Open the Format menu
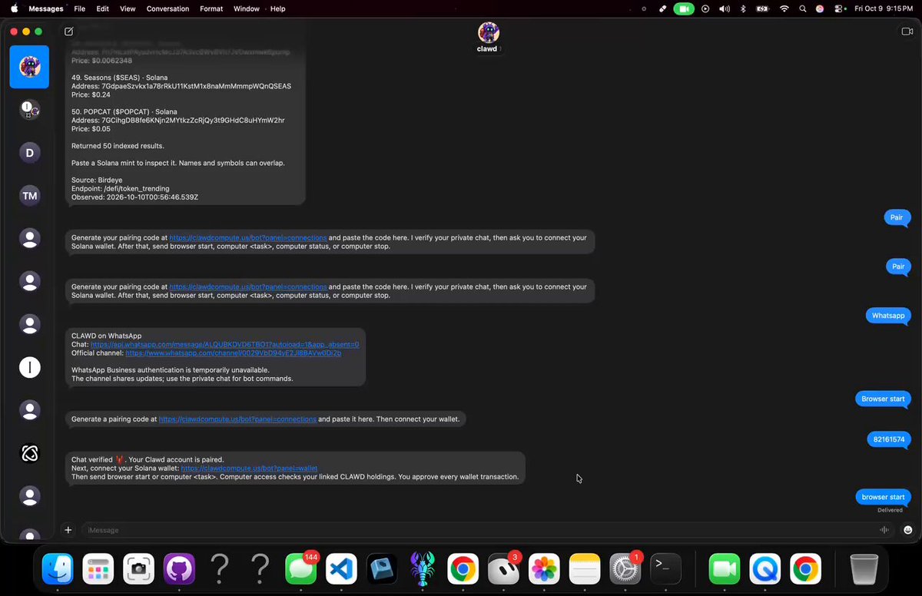The width and height of the screenshot is (922, 596). click(211, 8)
